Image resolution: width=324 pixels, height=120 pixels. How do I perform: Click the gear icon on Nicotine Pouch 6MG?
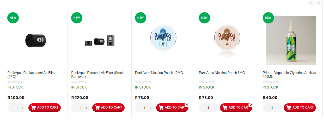251,105
